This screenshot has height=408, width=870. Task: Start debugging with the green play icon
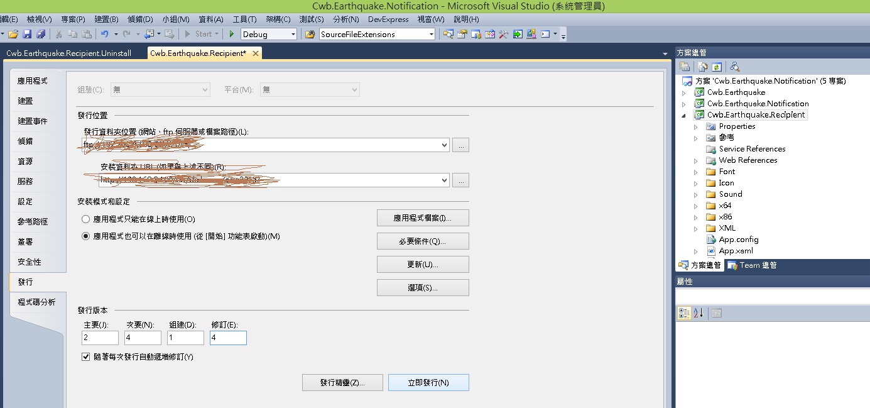coord(231,34)
